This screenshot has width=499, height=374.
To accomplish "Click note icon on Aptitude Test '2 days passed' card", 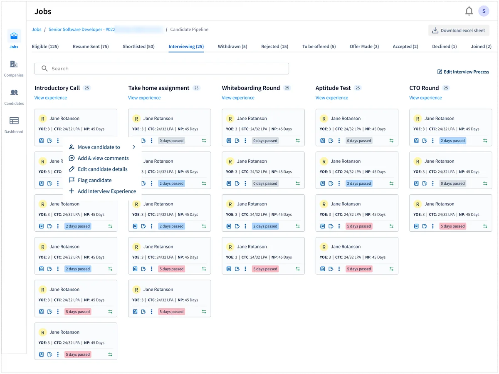I will pos(331,183).
